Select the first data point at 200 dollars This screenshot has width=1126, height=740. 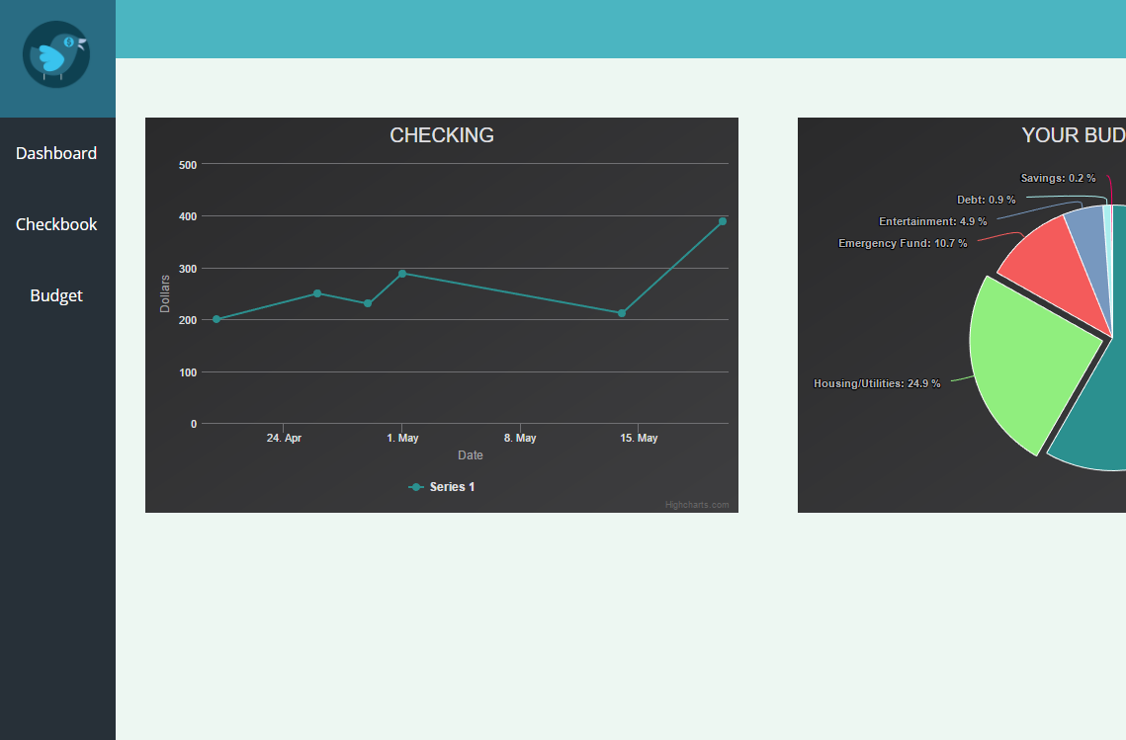(217, 319)
